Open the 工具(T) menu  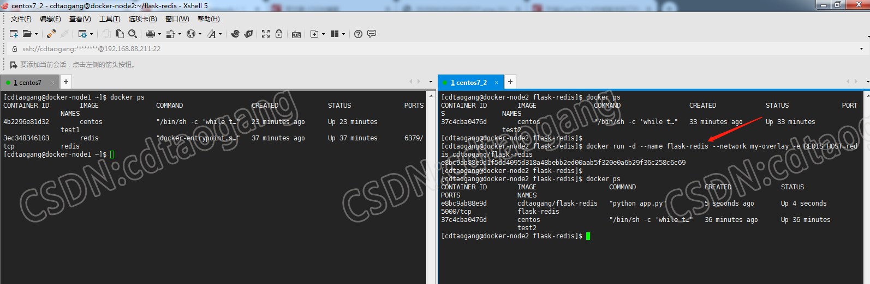(110, 19)
